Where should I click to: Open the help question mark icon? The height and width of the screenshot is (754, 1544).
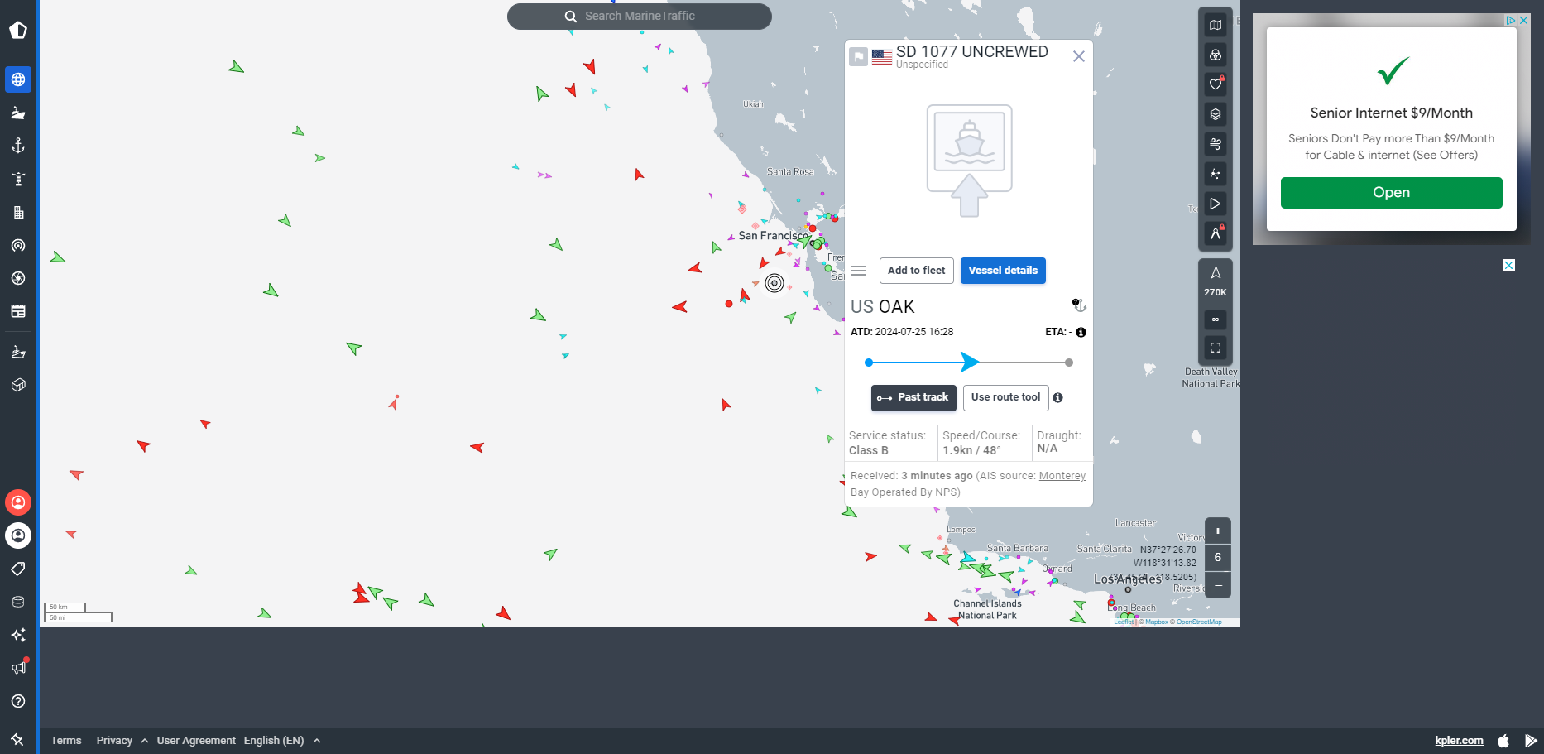pyautogui.click(x=18, y=701)
